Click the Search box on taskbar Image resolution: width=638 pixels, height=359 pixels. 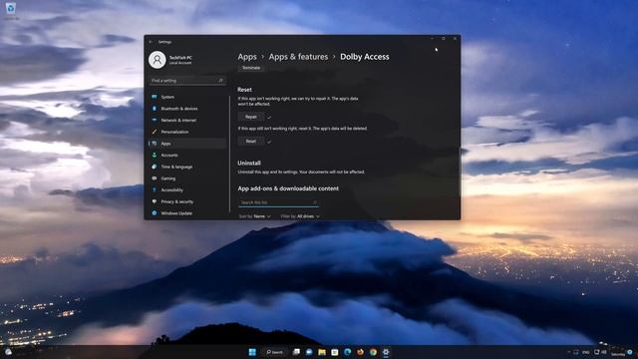[275, 352]
